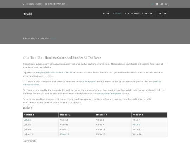The image size is (190, 143).
Task: Click the pencil register icon
Action: click(x=166, y=4)
